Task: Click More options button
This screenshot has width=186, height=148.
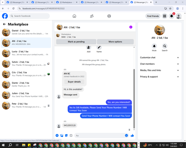Action: click(115, 42)
